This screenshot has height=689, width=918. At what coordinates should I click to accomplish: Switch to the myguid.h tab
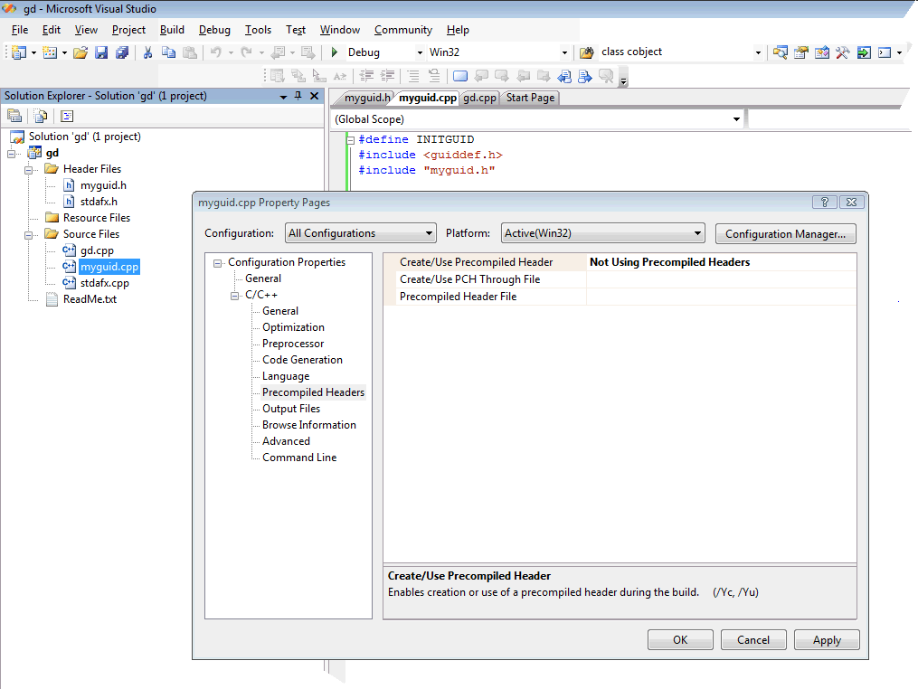pyautogui.click(x=366, y=98)
